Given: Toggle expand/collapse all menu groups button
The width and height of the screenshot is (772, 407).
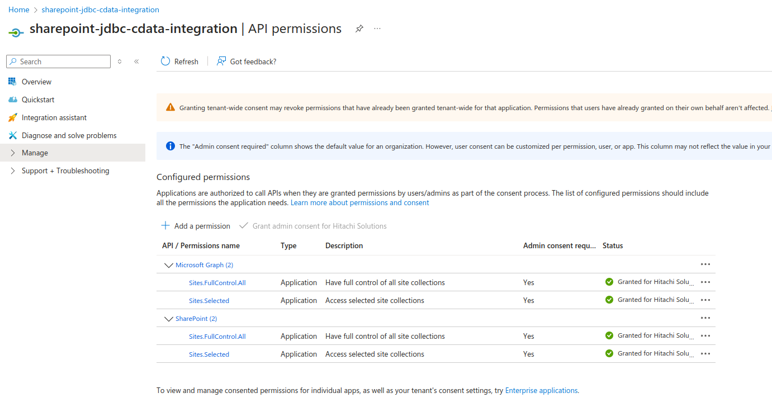Looking at the screenshot, I should click(120, 61).
